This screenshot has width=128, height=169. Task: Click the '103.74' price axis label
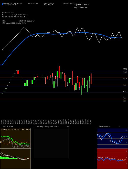pos(125,79)
